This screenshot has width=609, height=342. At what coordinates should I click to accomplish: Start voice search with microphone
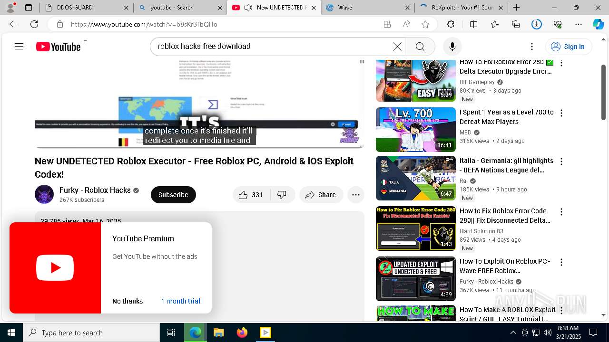tap(452, 47)
